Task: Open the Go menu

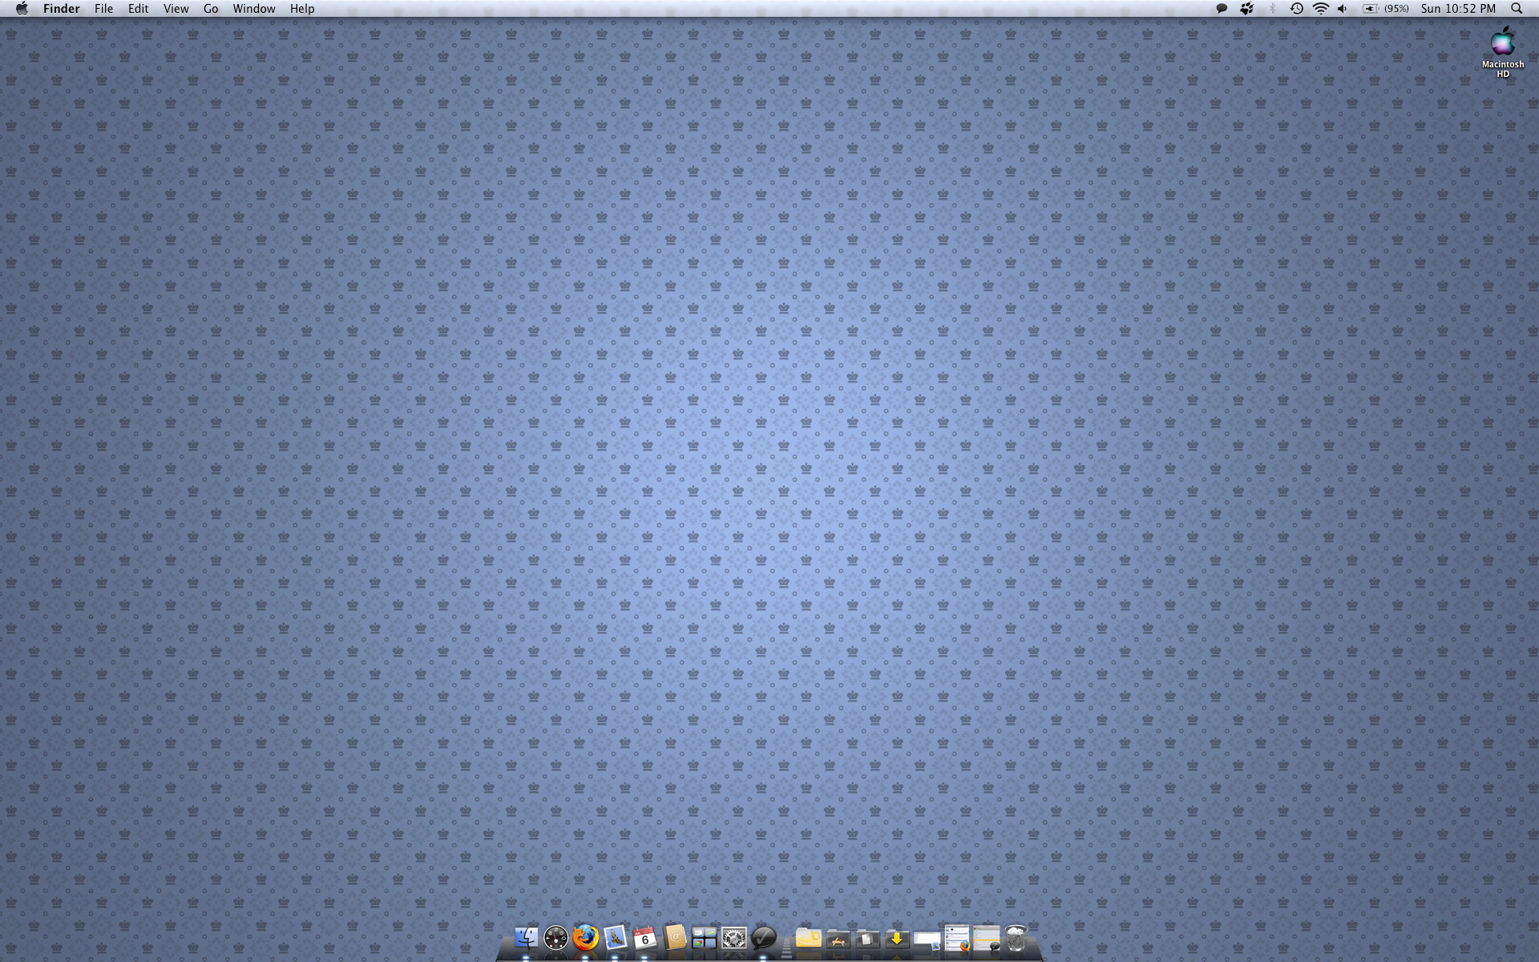Action: pos(211,9)
